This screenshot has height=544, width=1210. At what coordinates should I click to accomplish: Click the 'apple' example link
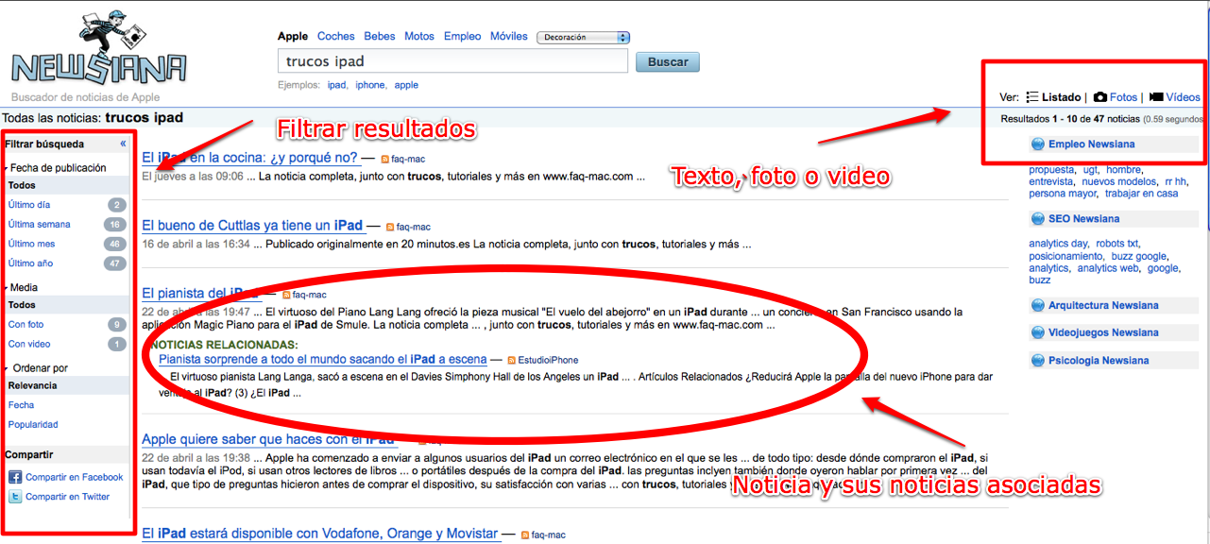tap(406, 85)
